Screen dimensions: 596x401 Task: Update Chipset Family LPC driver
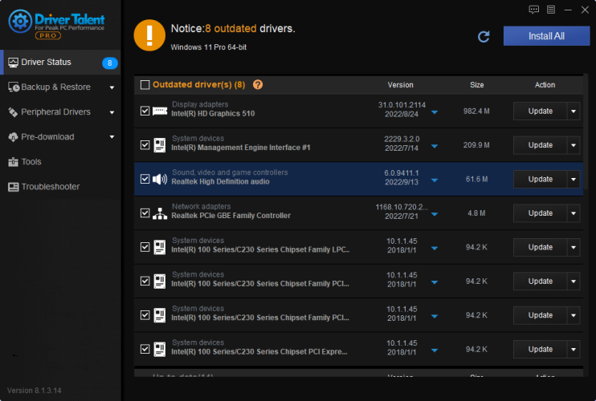(540, 247)
